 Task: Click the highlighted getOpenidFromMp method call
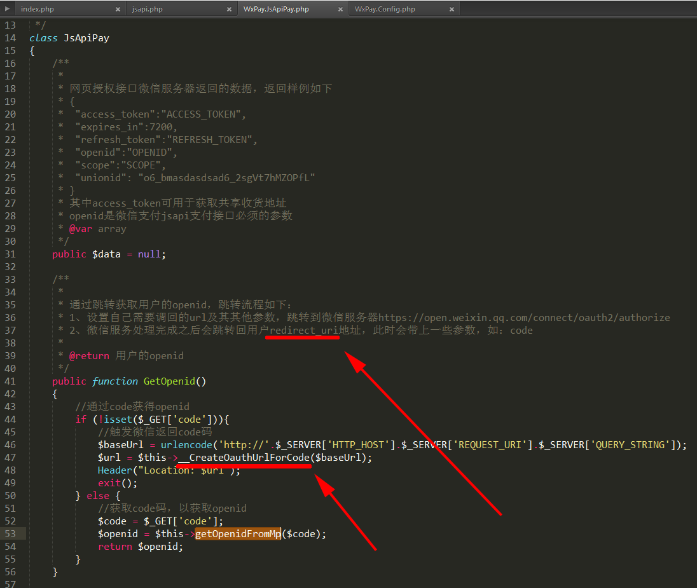tap(238, 534)
